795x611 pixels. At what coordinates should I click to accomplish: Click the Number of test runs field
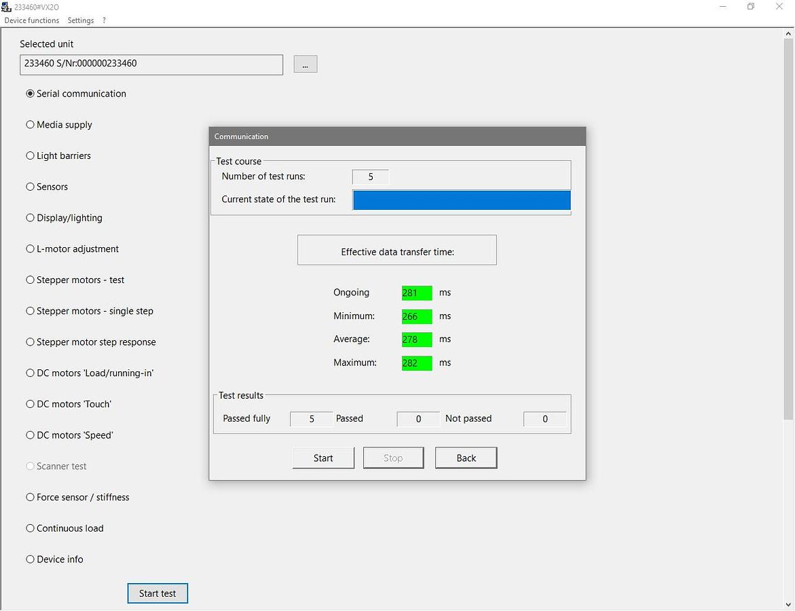(x=371, y=177)
